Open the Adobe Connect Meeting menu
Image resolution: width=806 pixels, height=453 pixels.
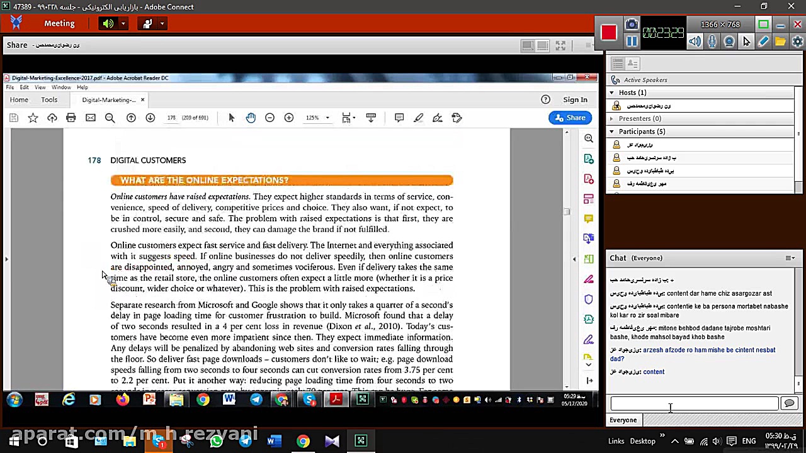point(59,23)
